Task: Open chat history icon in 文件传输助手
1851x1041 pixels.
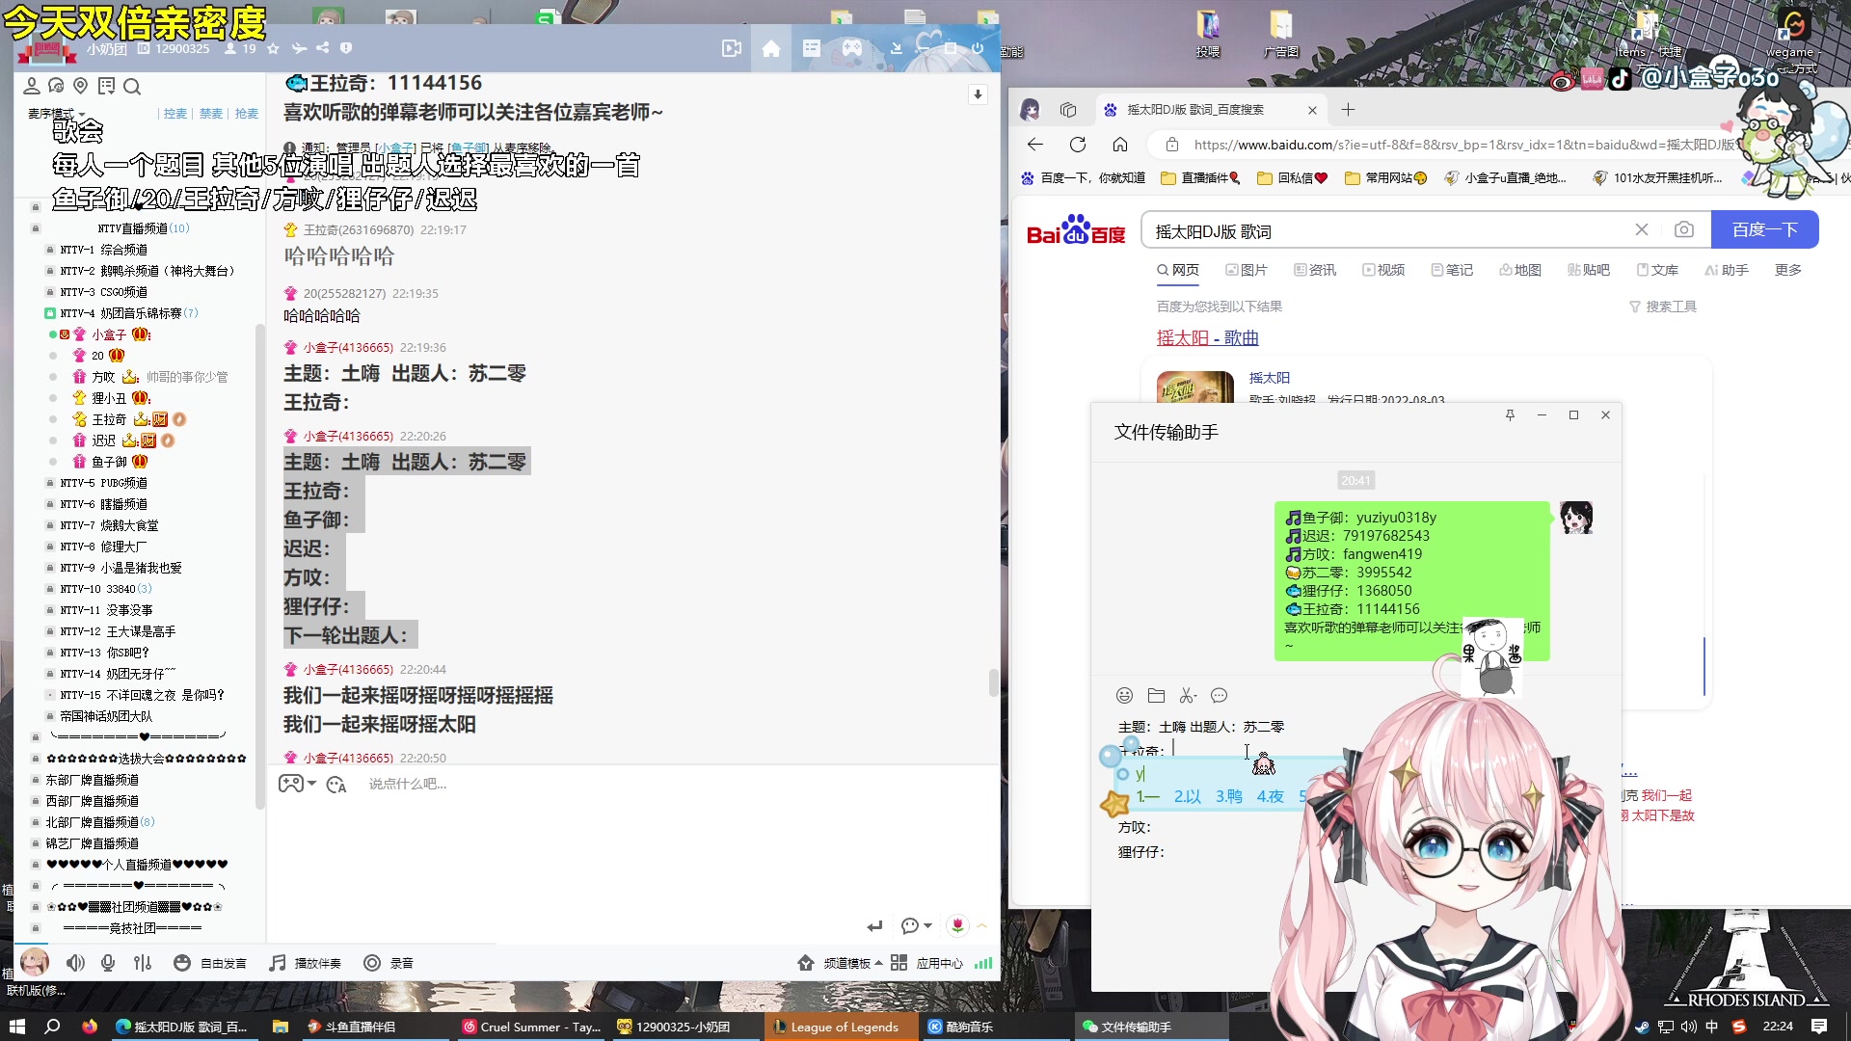Action: (x=1219, y=695)
